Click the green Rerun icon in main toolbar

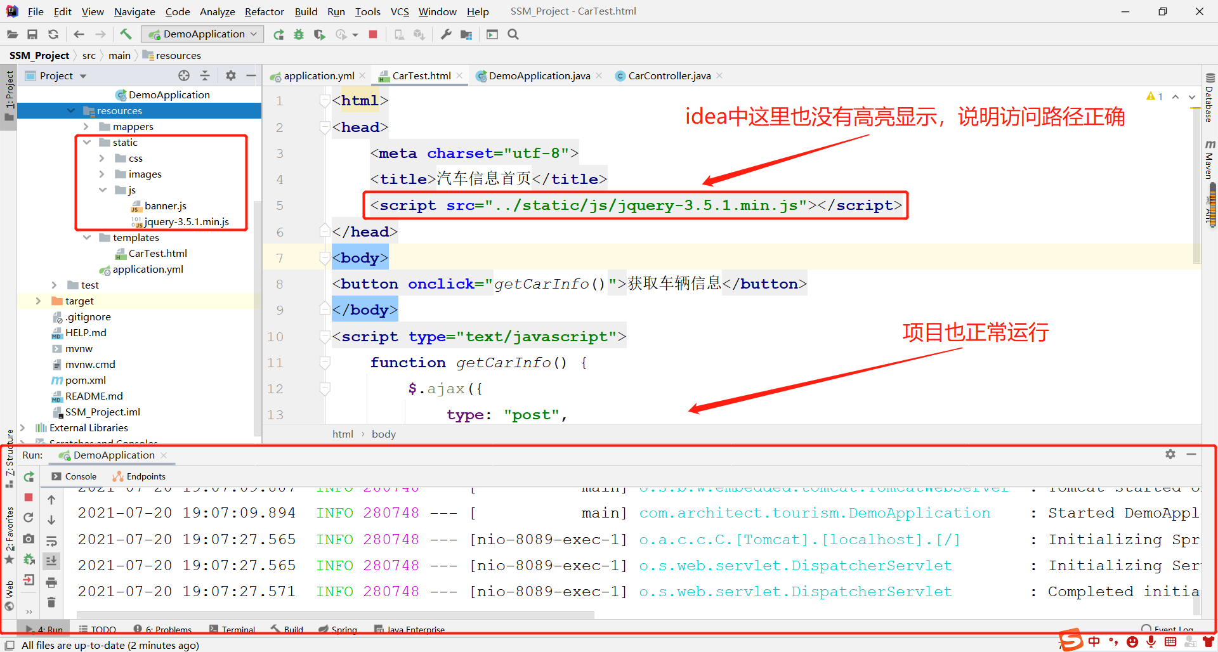coord(278,34)
